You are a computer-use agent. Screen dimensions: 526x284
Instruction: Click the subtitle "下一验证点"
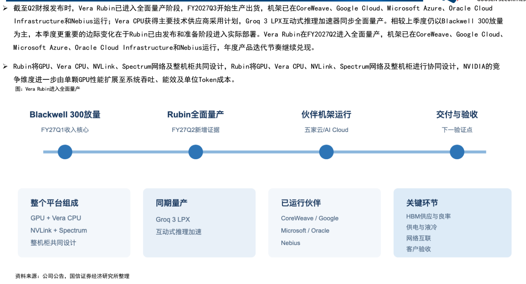pyautogui.click(x=457, y=130)
